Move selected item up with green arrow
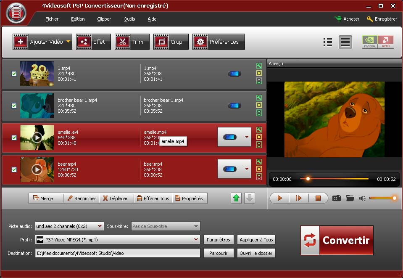Screen dimensions: 403x278 click(x=236, y=198)
